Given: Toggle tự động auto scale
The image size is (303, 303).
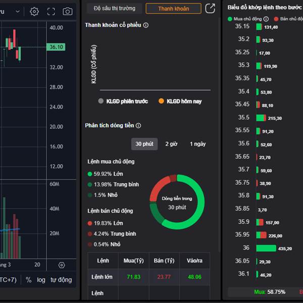Looking at the screenshot, I should pyautogui.click(x=61, y=280).
